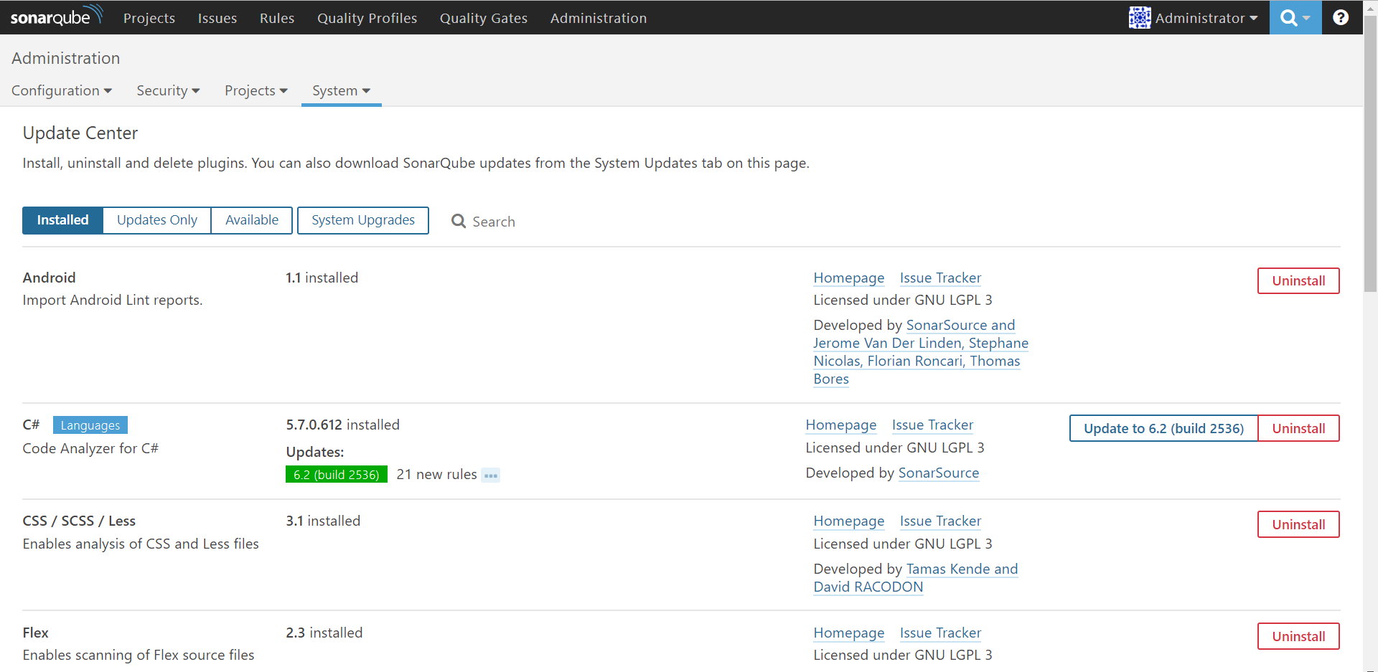The height and width of the screenshot is (672, 1378).
Task: Click 'Import Android Lint reports.' description
Action: pos(113,300)
